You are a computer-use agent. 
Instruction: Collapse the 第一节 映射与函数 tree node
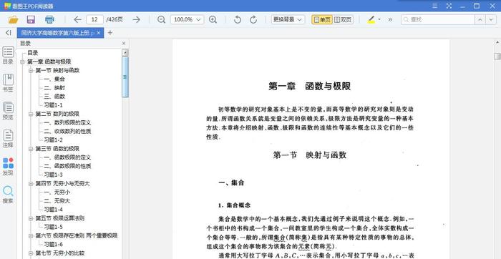[31, 70]
